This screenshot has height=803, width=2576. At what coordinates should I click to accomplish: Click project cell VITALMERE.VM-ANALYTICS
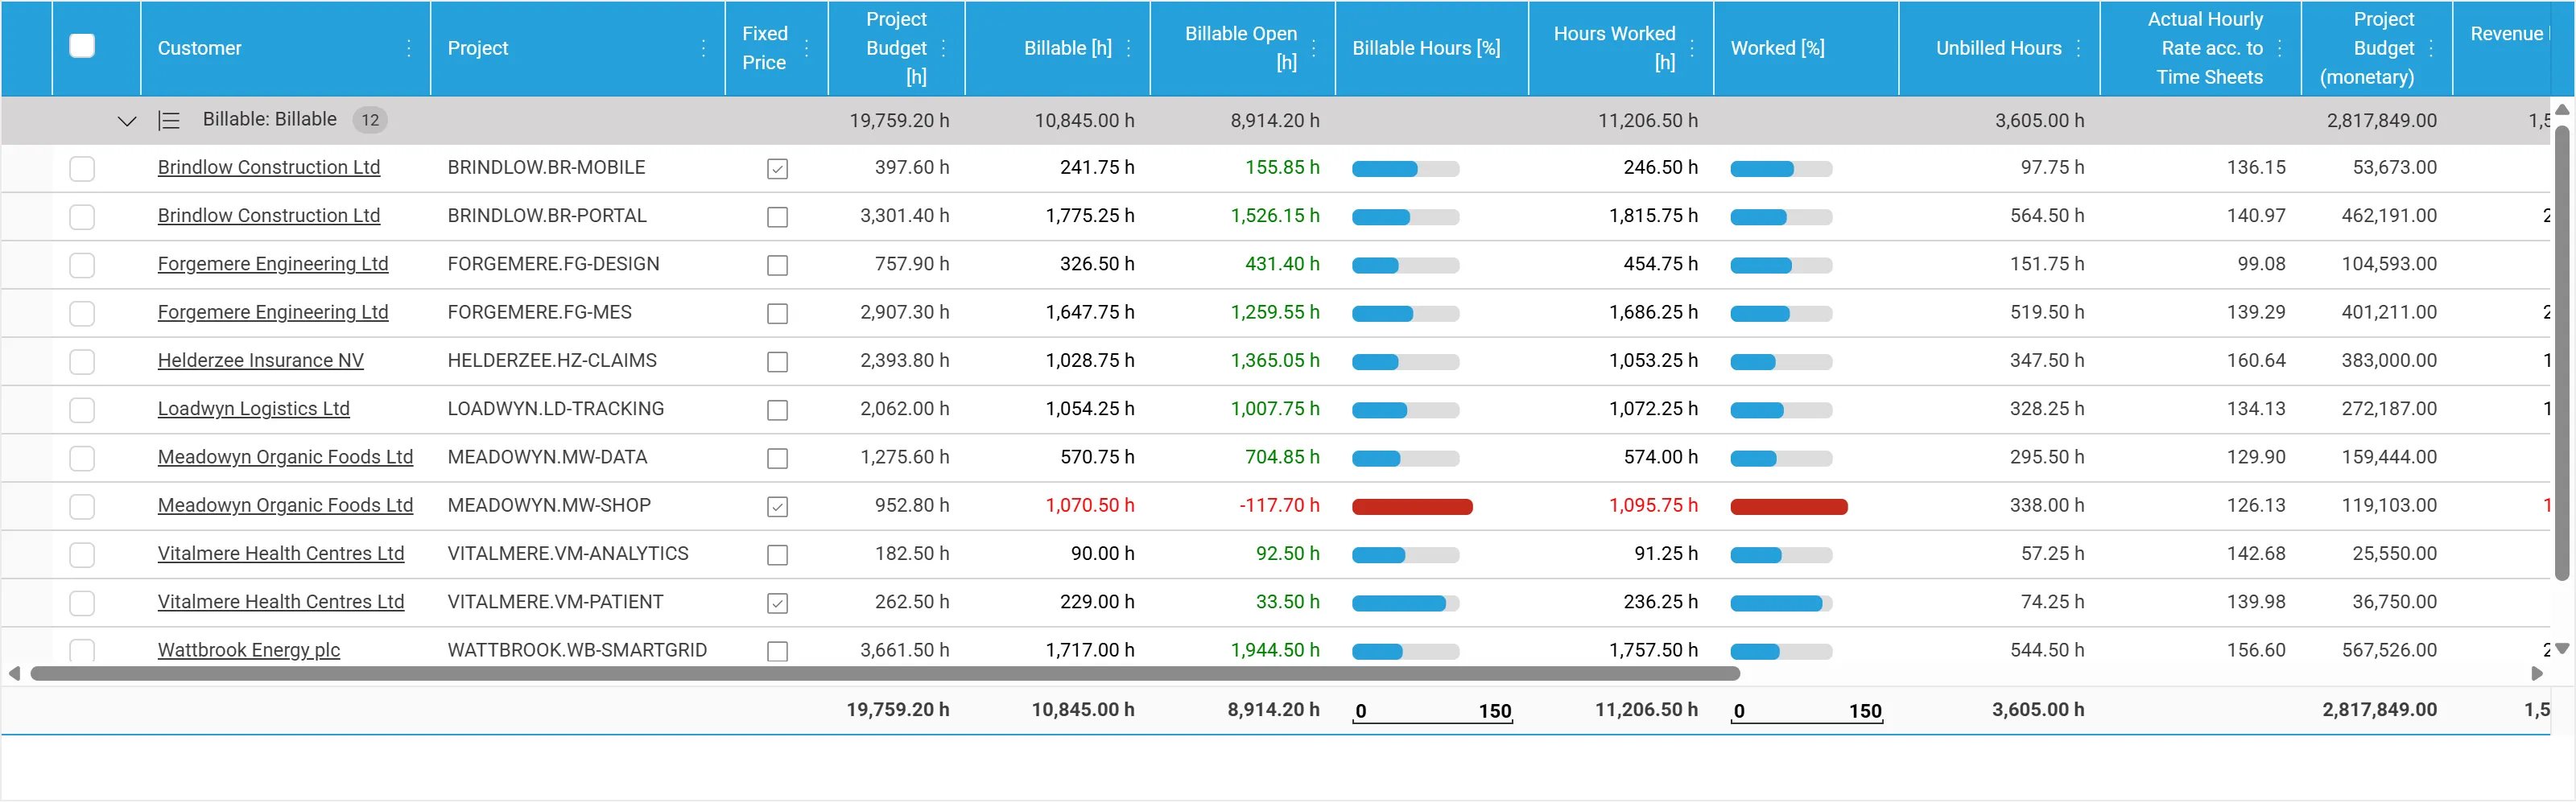click(x=568, y=553)
